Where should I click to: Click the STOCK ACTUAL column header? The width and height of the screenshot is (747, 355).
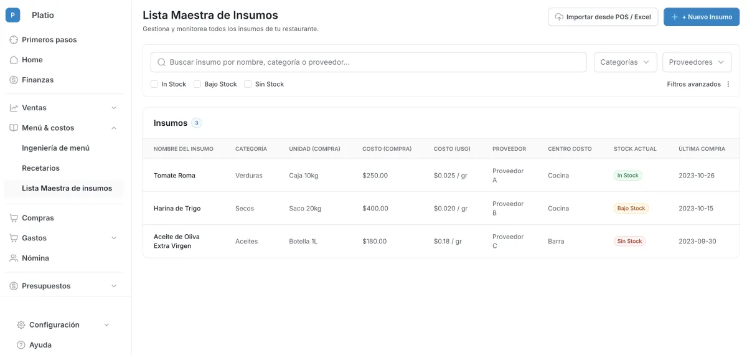click(635, 149)
